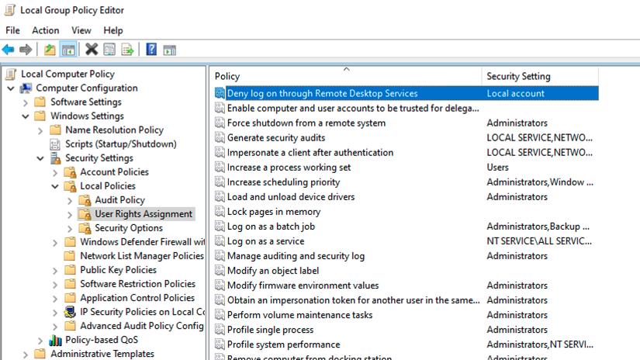The width and height of the screenshot is (640, 360).
Task: Open the blue Help question-mark icon
Action: 151,50
